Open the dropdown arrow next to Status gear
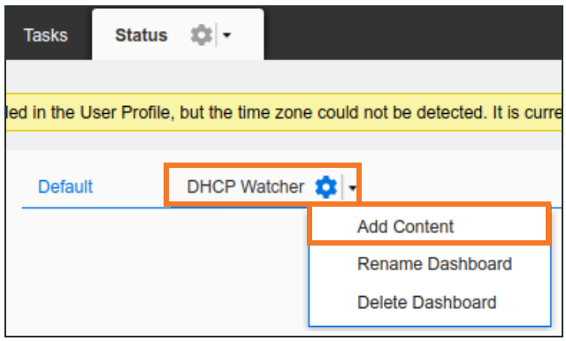This screenshot has height=341, width=566. [x=226, y=35]
